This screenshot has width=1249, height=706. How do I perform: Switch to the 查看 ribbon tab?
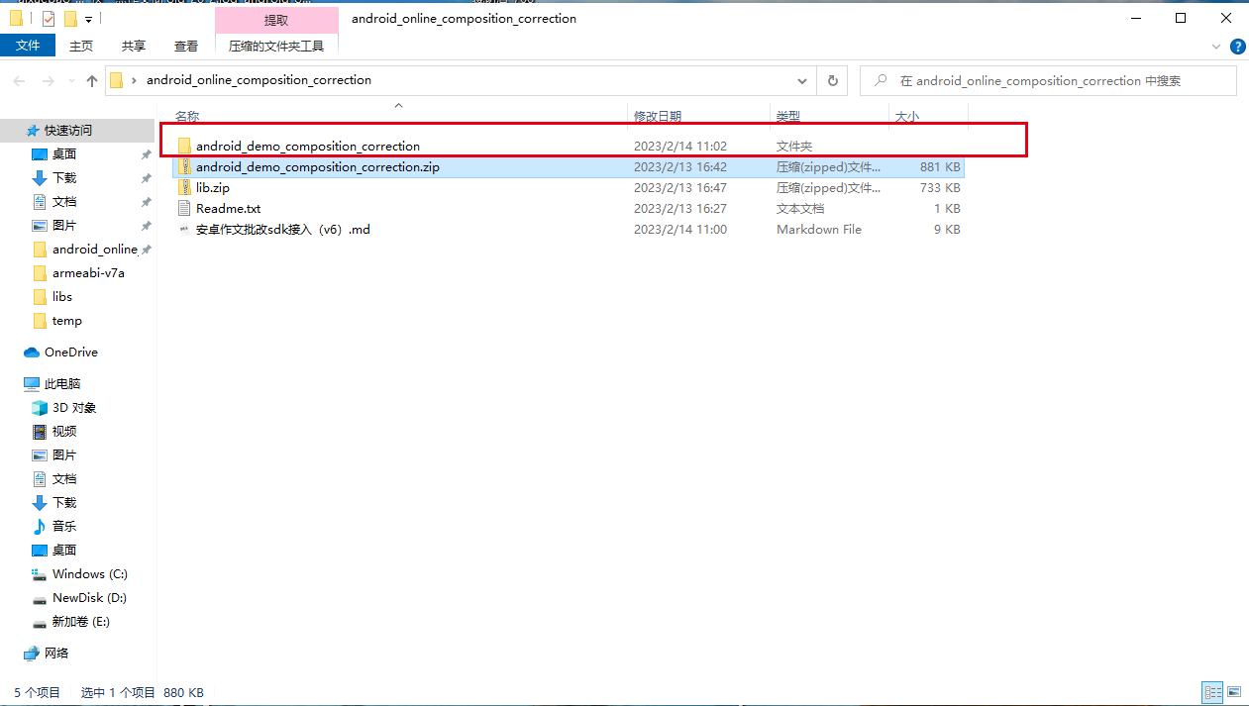pyautogui.click(x=186, y=46)
